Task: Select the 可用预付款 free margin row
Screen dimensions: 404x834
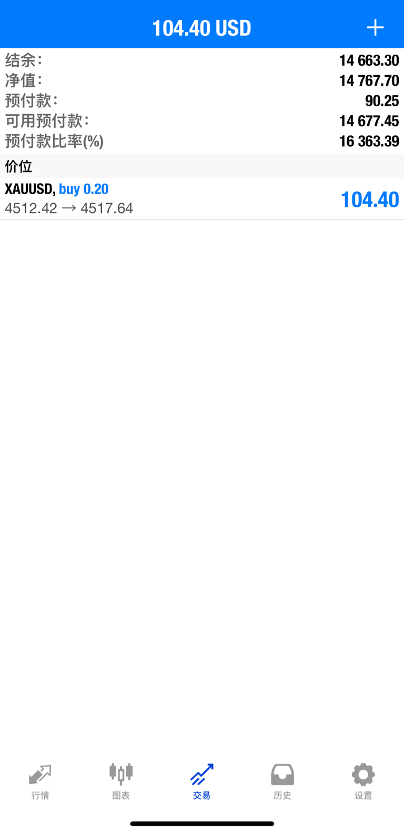Action: coord(202,121)
